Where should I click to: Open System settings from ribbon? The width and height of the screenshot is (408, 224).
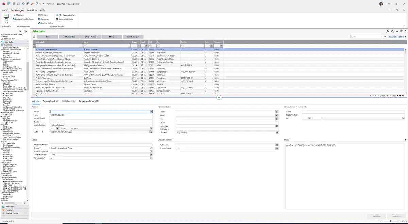click(x=43, y=15)
